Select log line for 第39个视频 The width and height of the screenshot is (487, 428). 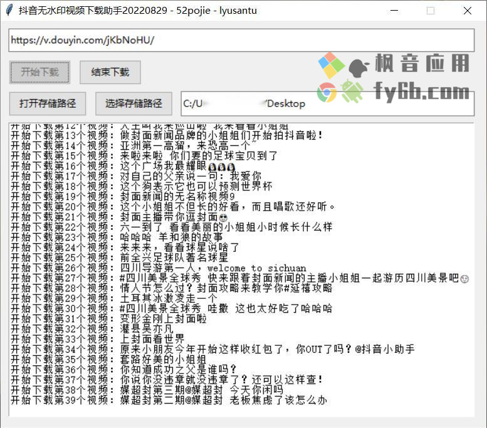point(169,400)
